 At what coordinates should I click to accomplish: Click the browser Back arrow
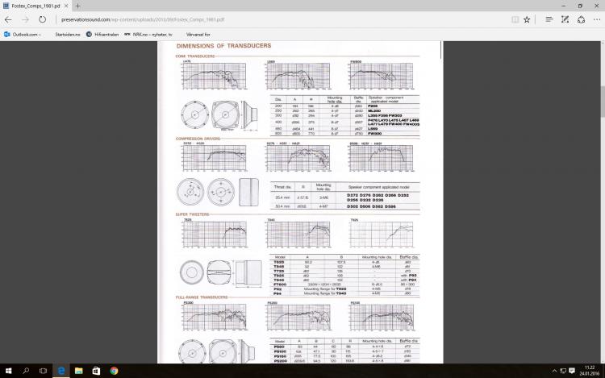[x=8, y=19]
